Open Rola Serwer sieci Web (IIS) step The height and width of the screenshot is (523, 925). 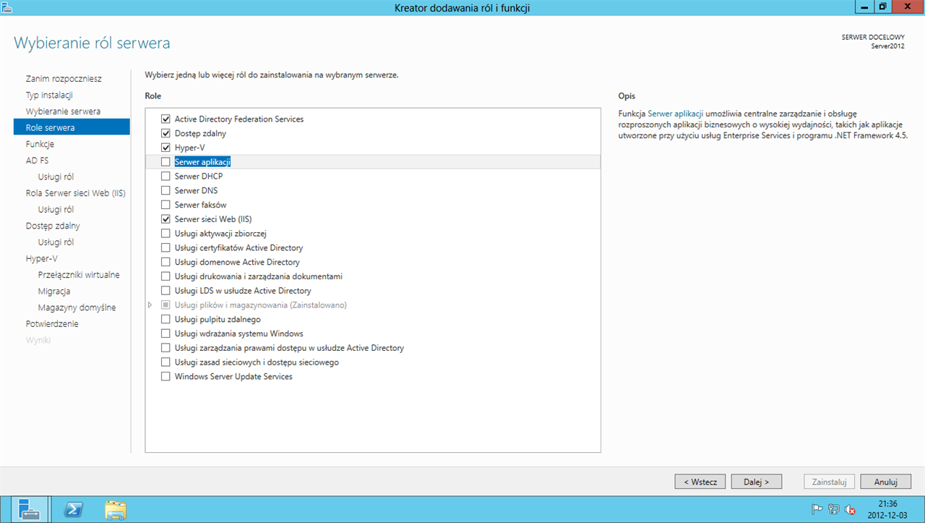point(75,193)
